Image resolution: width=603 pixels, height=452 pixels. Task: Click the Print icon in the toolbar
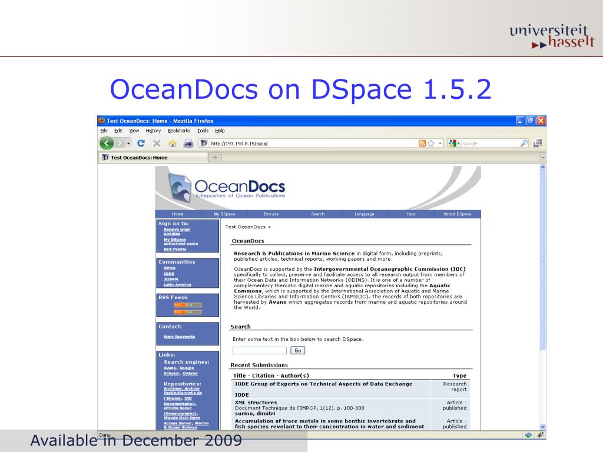point(188,144)
